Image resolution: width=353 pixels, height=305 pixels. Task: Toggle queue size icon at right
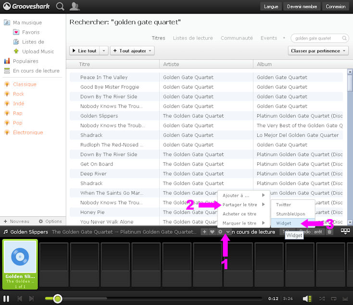(x=345, y=231)
